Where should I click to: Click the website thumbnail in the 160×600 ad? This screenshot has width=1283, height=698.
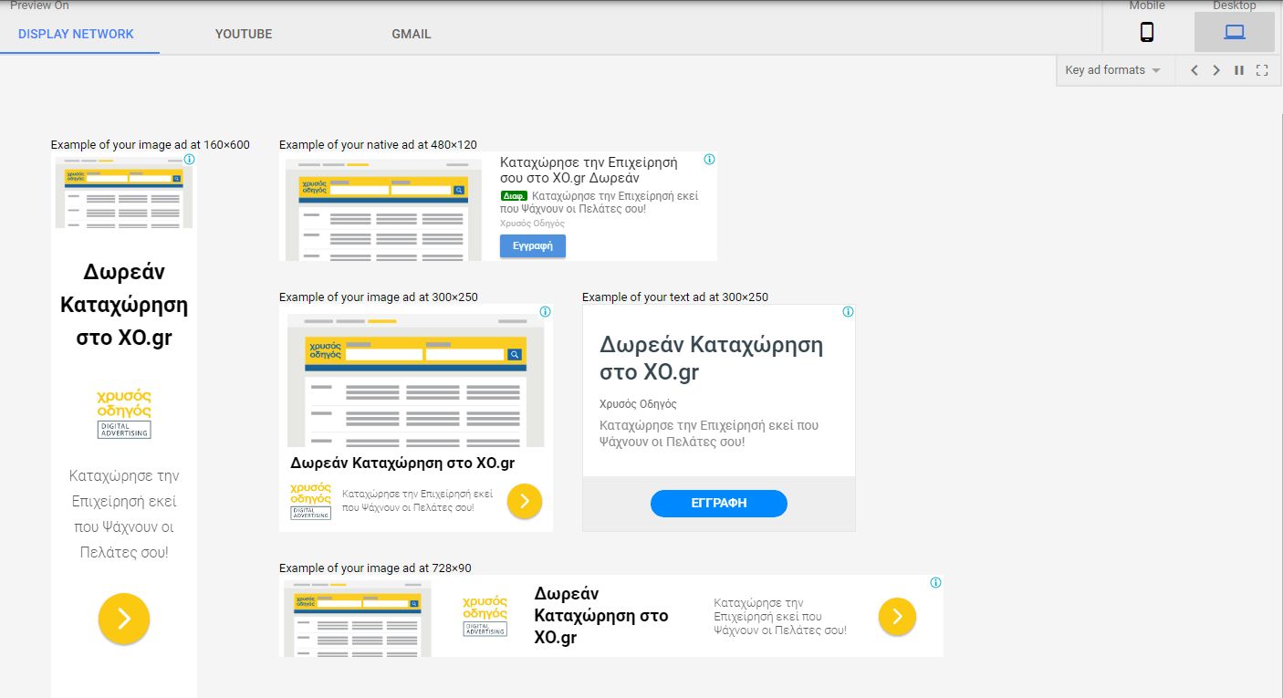pyautogui.click(x=124, y=193)
